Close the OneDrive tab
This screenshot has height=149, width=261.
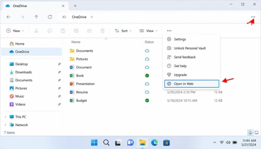63,6
